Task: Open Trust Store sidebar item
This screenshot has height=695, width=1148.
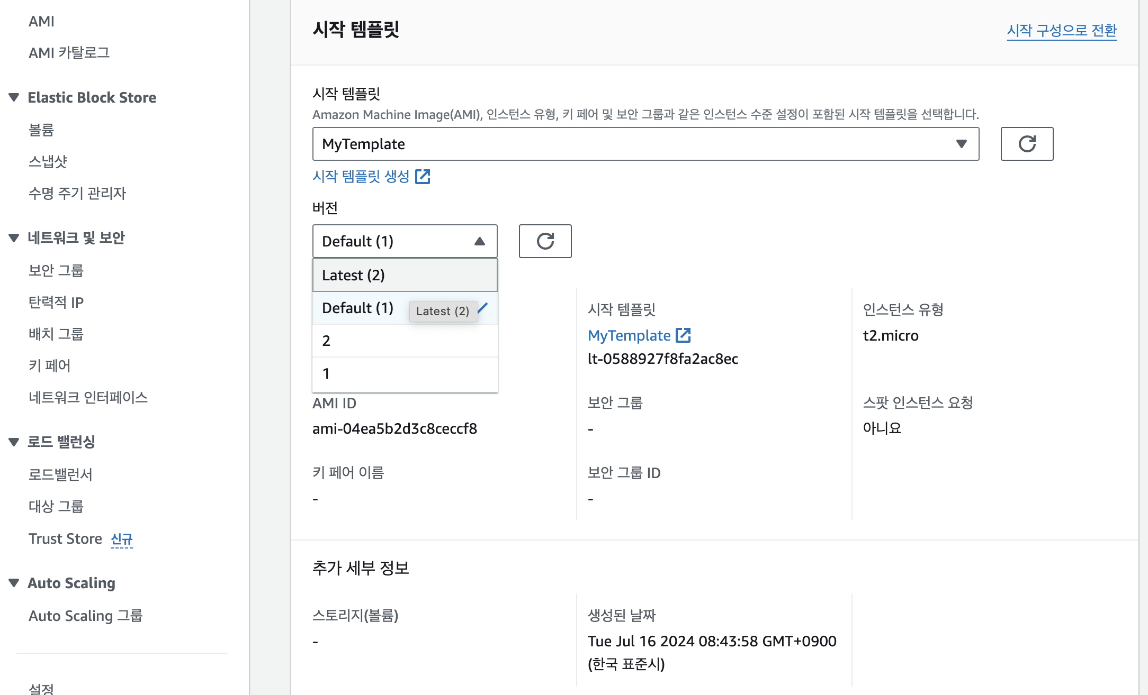Action: pos(65,538)
